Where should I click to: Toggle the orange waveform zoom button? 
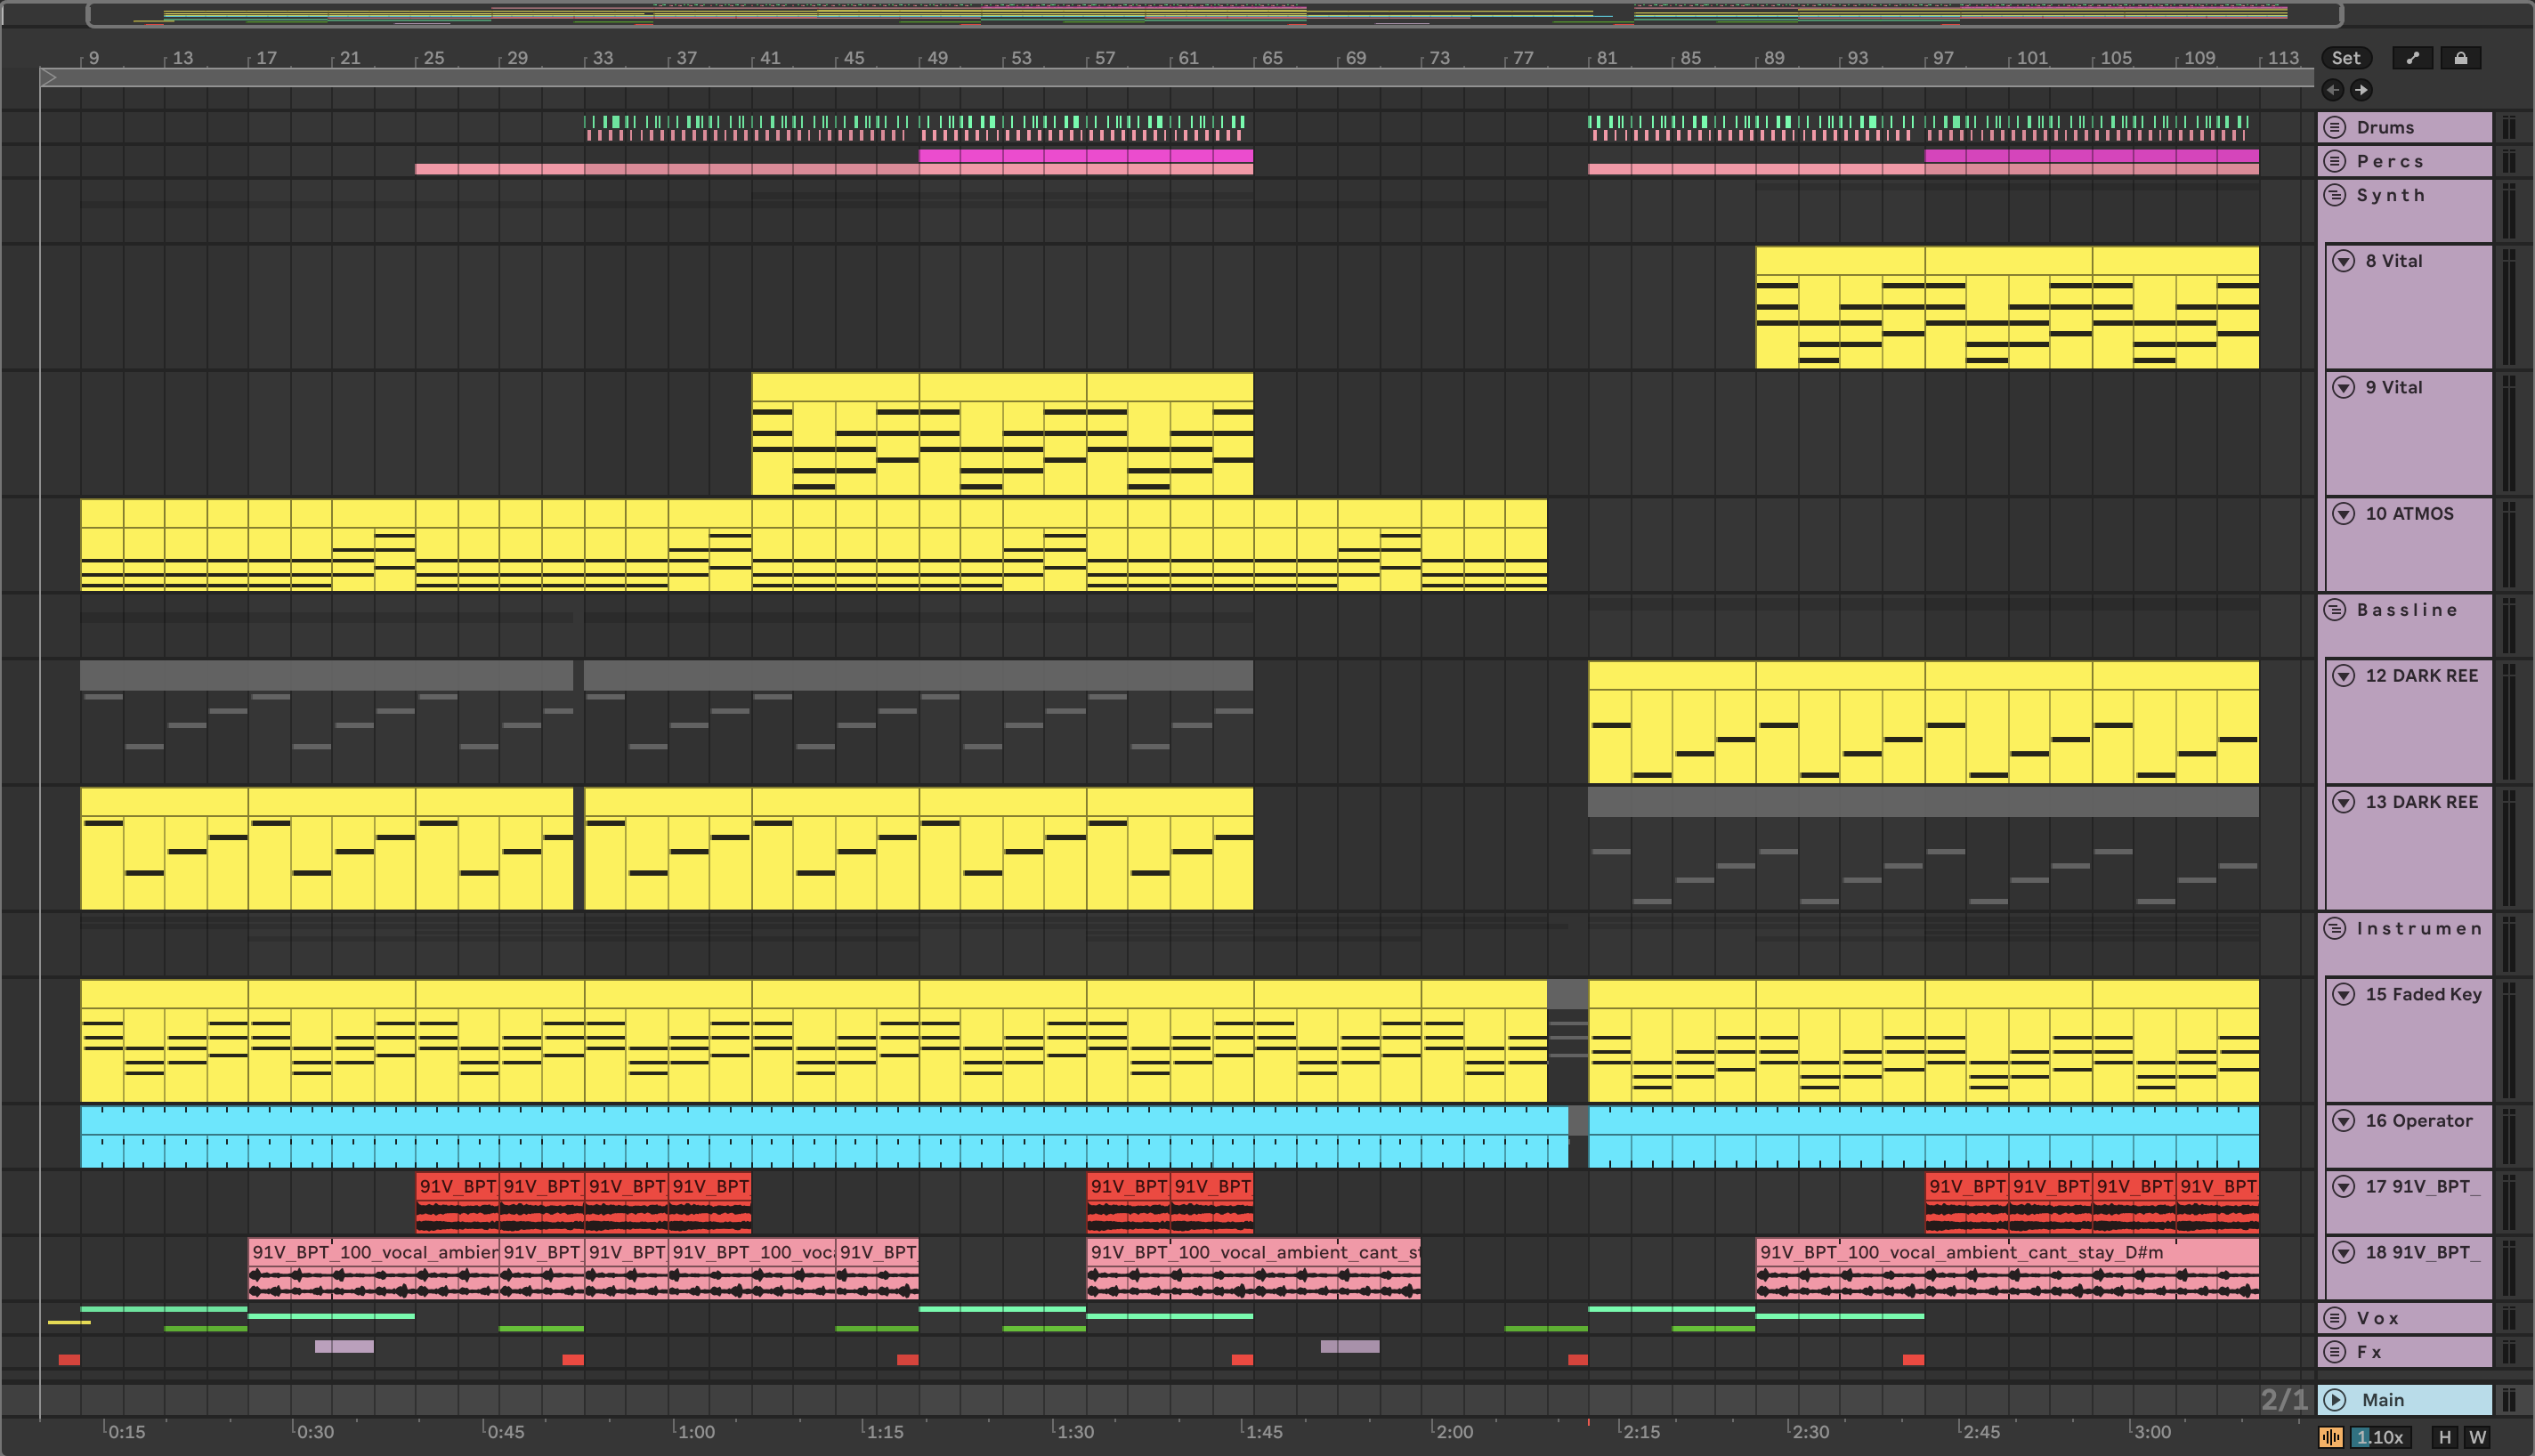pyautogui.click(x=2331, y=1437)
